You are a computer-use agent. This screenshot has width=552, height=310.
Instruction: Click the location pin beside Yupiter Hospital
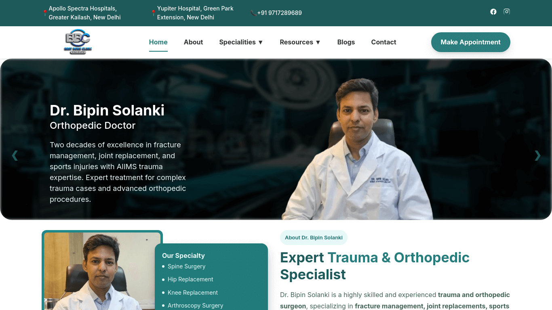click(x=153, y=13)
